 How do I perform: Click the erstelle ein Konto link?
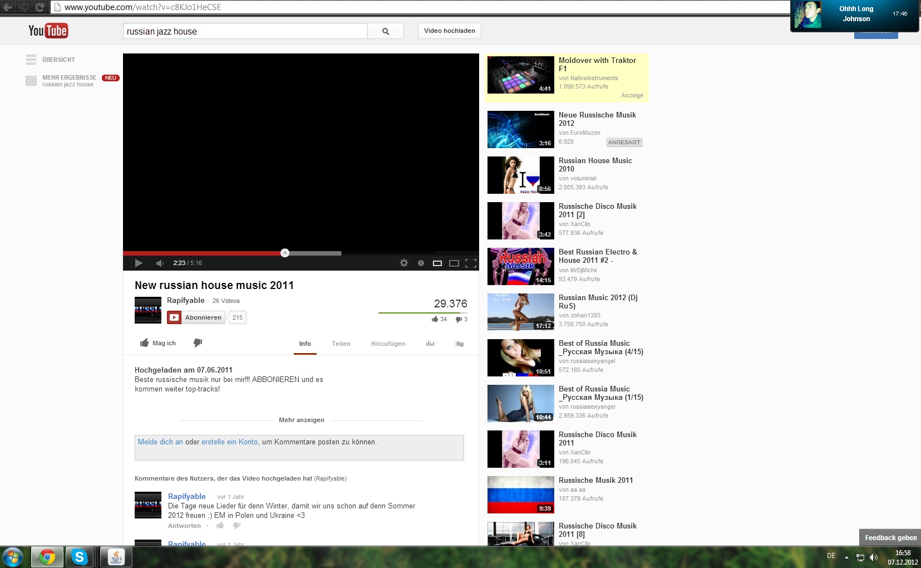(x=229, y=442)
